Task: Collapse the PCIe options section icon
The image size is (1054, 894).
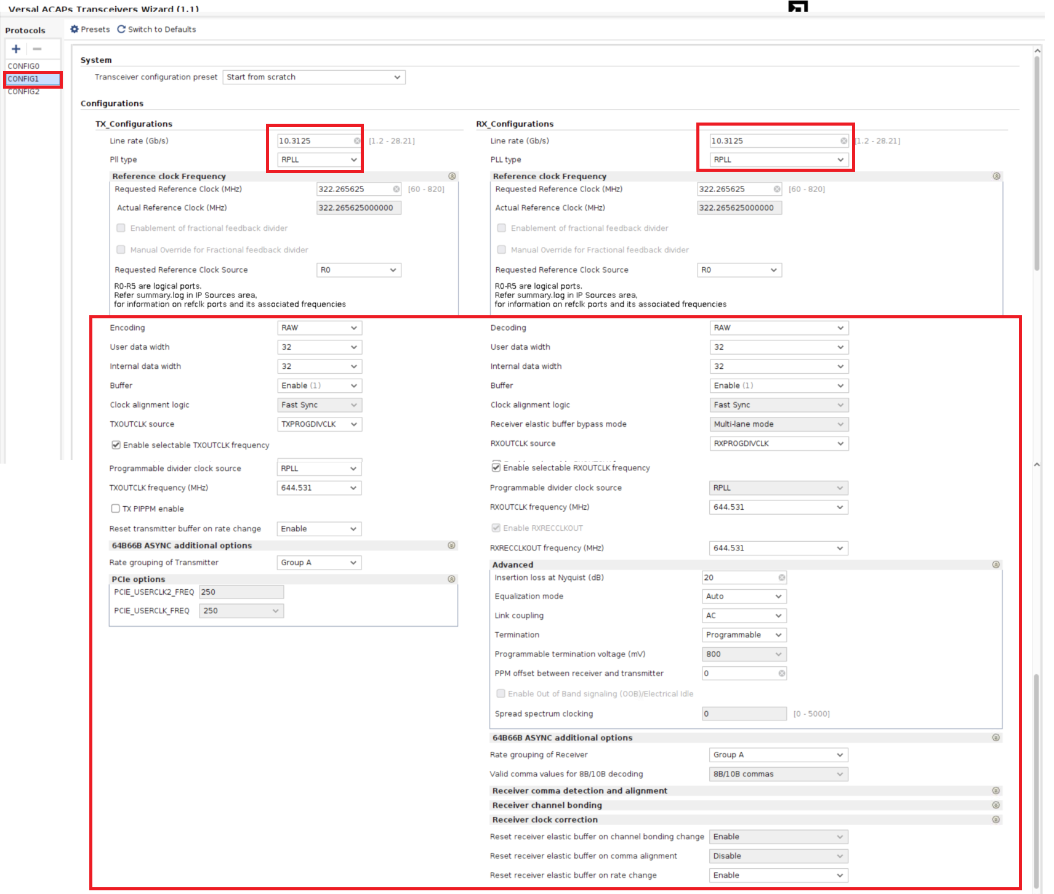Action: [451, 579]
